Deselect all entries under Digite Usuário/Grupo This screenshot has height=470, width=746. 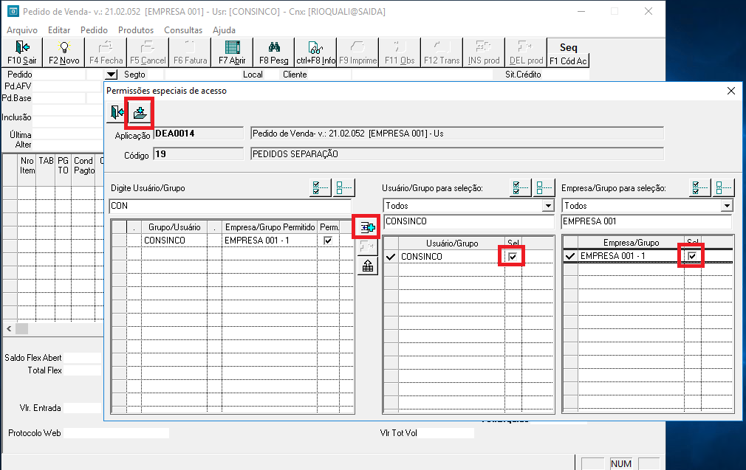pyautogui.click(x=344, y=187)
